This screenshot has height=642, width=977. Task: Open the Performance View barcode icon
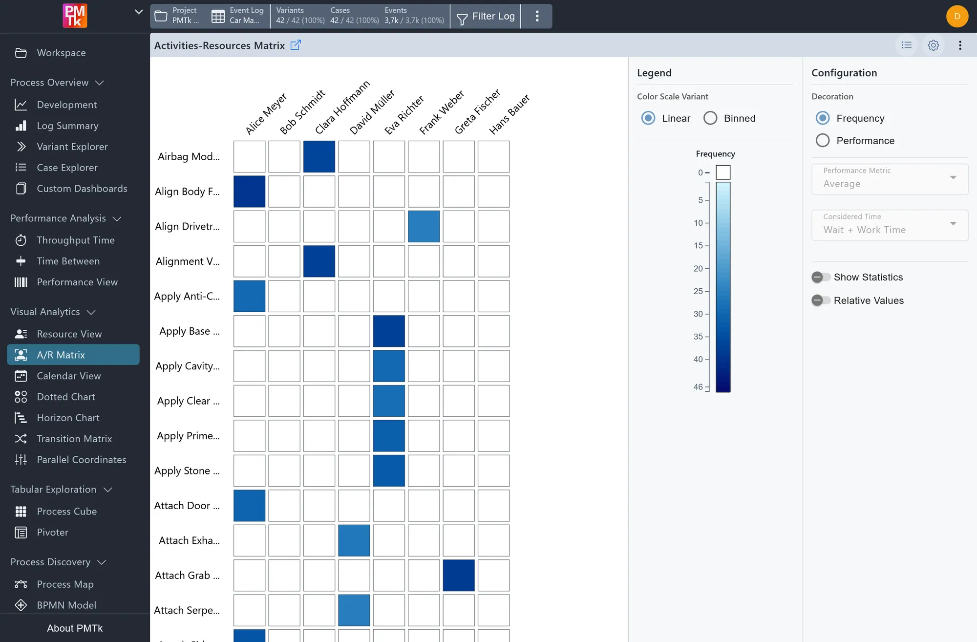point(21,282)
